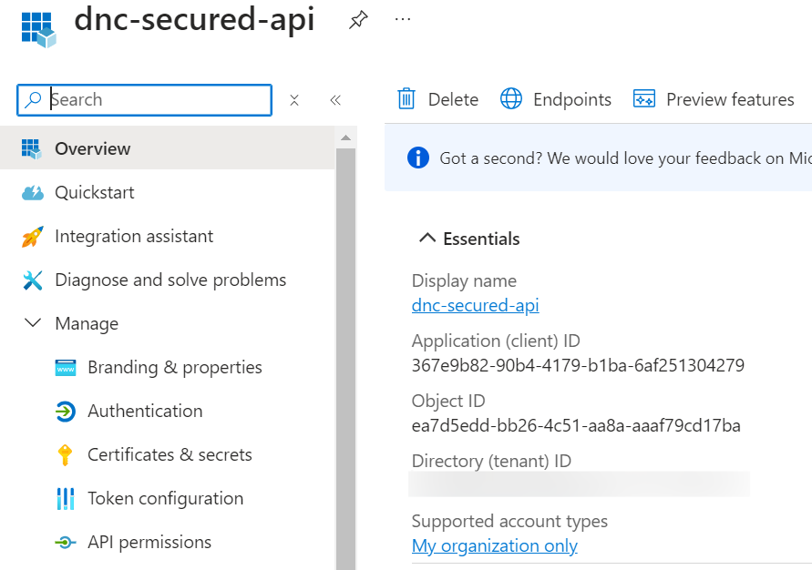Click the Preview features icon

[644, 98]
